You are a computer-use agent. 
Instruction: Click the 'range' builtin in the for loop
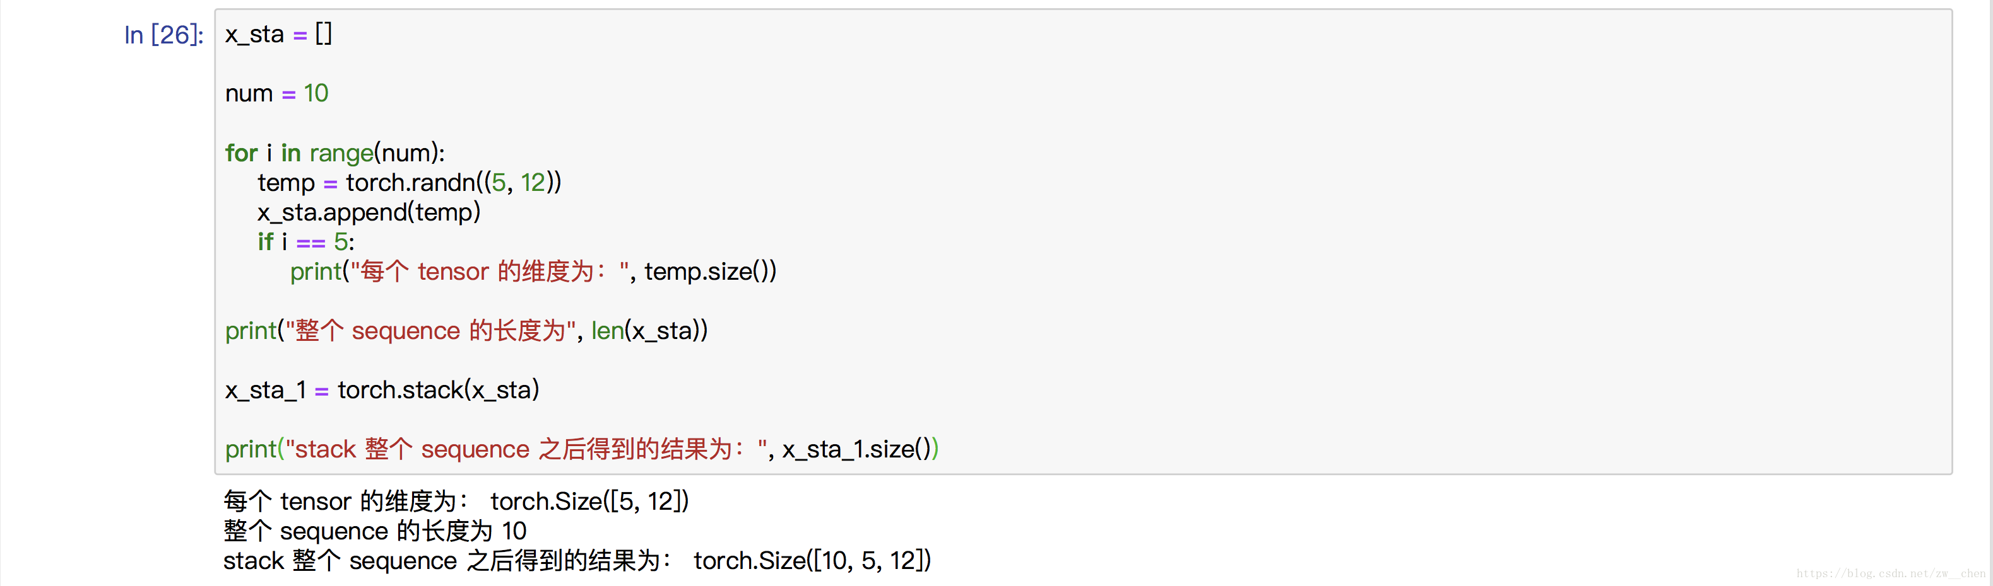point(341,153)
